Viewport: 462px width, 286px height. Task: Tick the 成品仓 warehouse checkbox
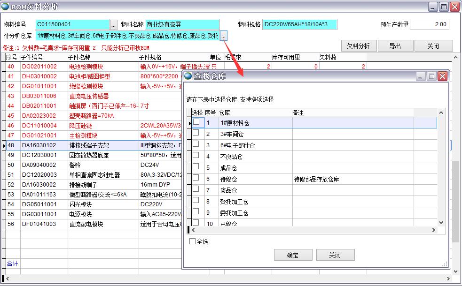[x=196, y=167]
